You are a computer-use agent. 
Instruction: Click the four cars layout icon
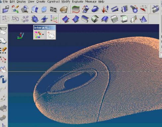coord(53,9)
